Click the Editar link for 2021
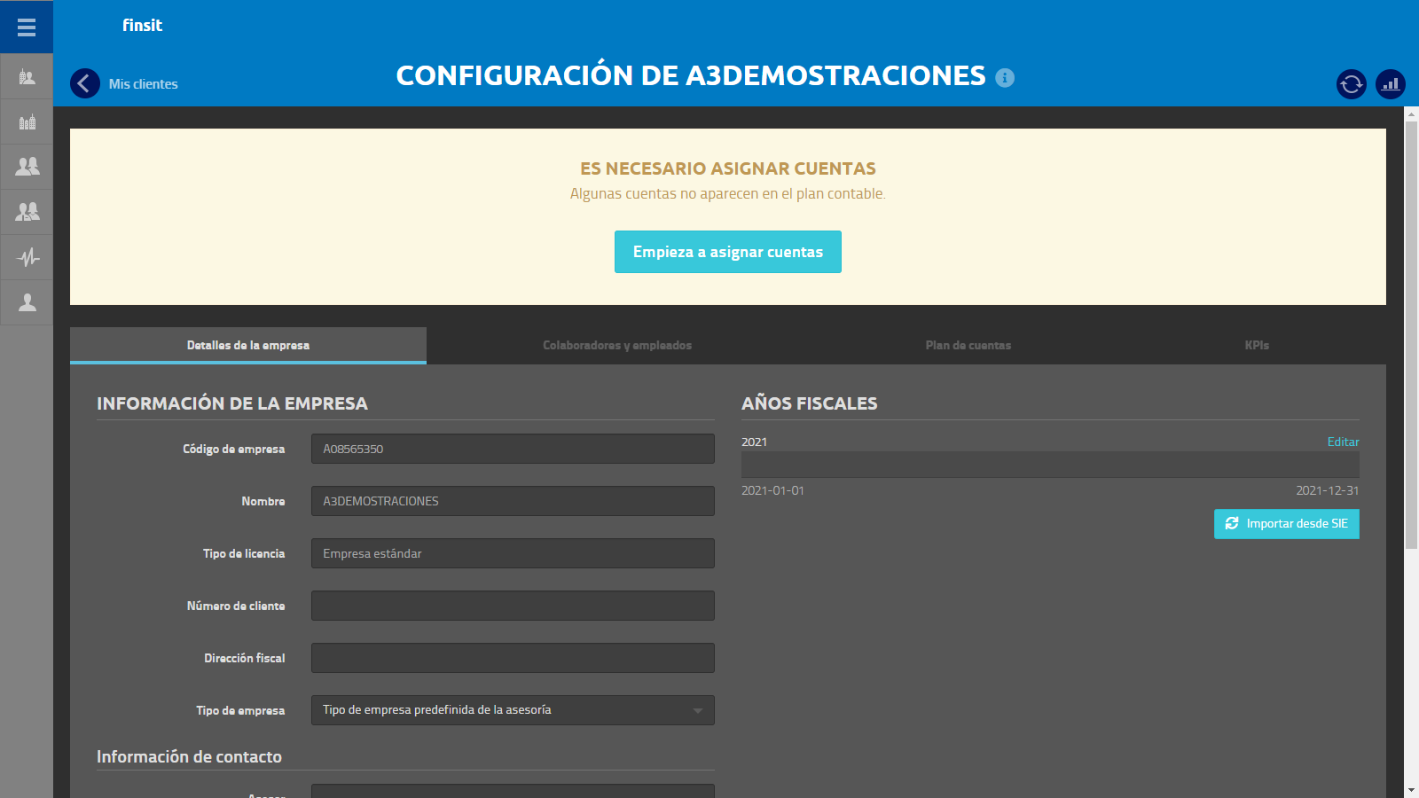This screenshot has width=1419, height=798. tap(1343, 442)
